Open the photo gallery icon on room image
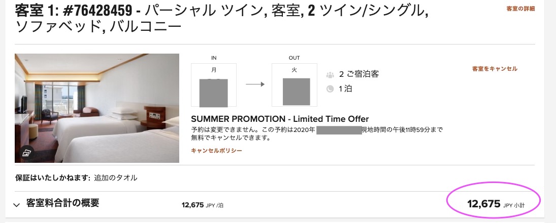The height and width of the screenshot is (223, 556). (27, 151)
